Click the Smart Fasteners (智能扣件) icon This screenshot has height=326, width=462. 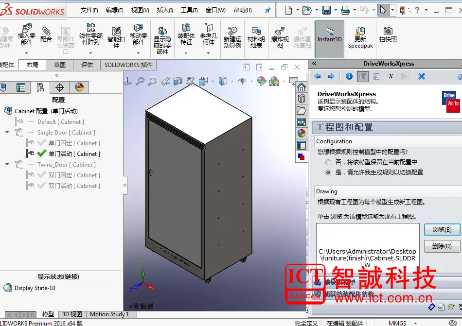click(116, 37)
